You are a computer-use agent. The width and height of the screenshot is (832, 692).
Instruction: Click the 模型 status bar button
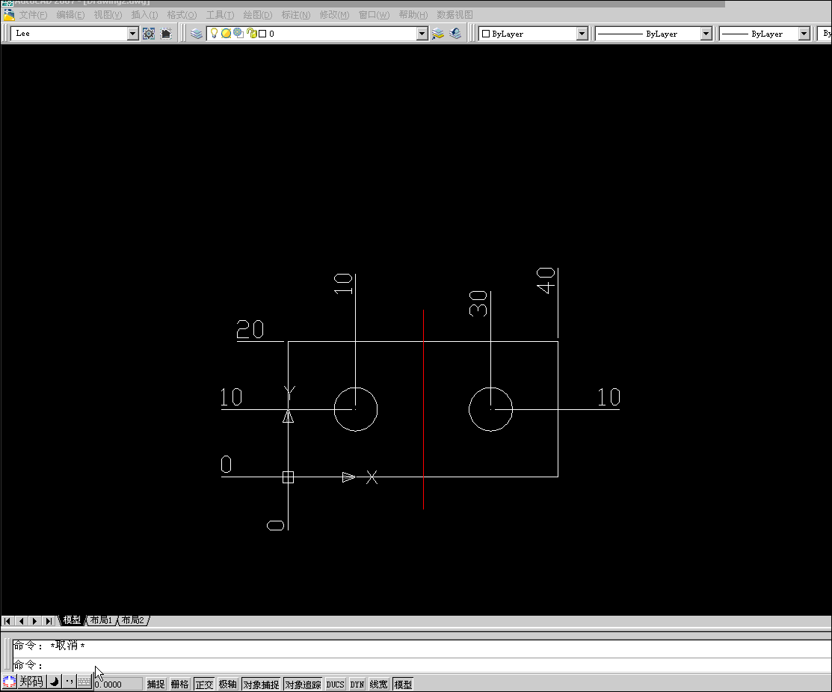pos(403,684)
